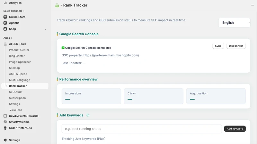Open Image Optimizer

pos(20,62)
